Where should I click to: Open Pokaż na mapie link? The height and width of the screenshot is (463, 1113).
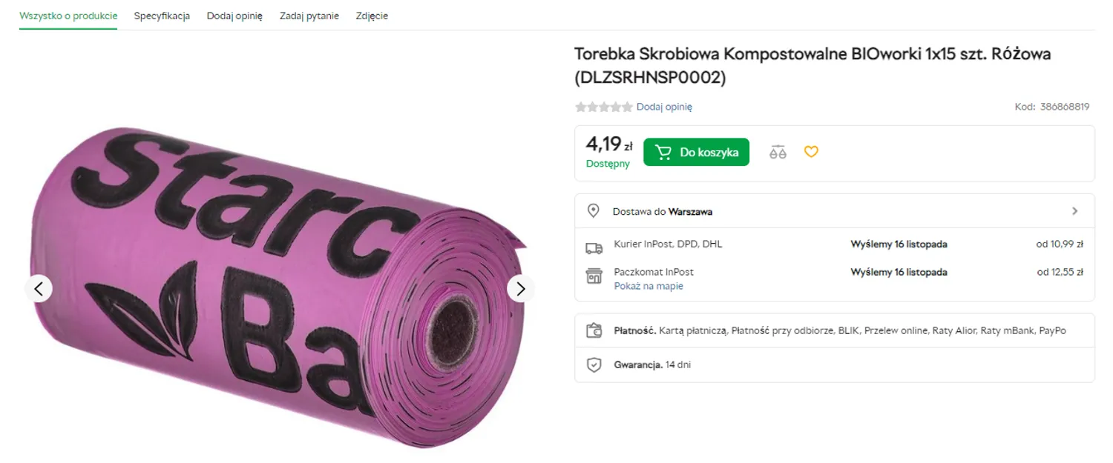[x=649, y=286]
